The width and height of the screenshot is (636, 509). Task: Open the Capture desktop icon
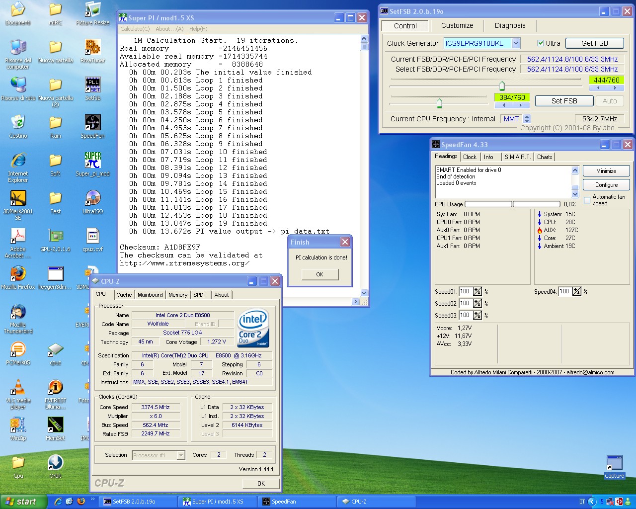(x=615, y=467)
